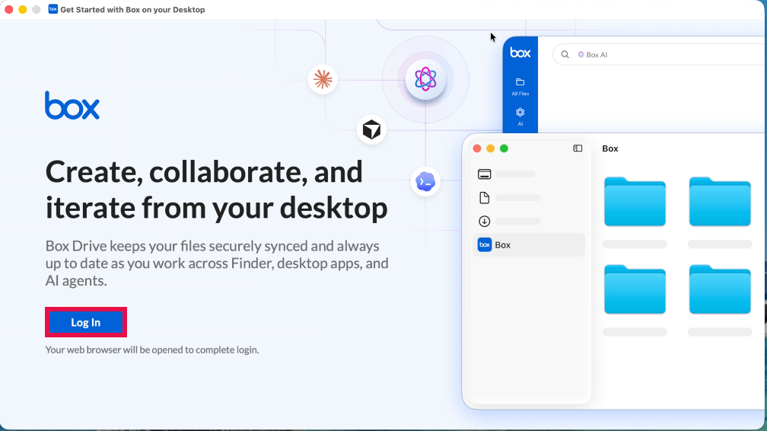Click the drive disk icon in Finder sidebar
Viewport: 767px width, 431px height.
pyautogui.click(x=484, y=174)
